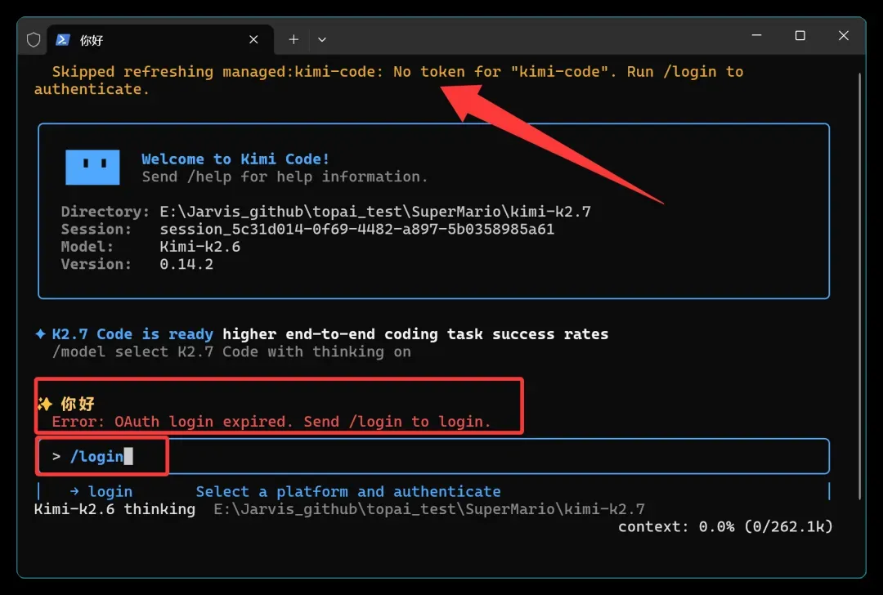Click the sparkle icon before 你好
Screen dimensions: 883x595
coord(44,404)
